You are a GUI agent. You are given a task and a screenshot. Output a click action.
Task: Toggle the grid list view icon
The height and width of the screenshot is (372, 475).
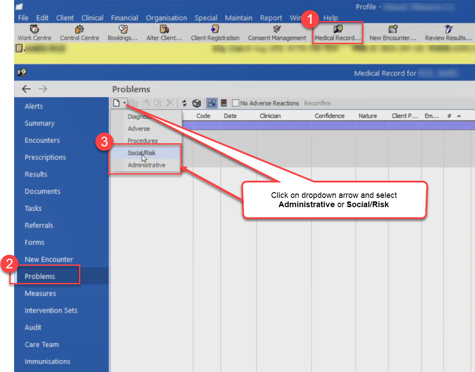pyautogui.click(x=224, y=103)
